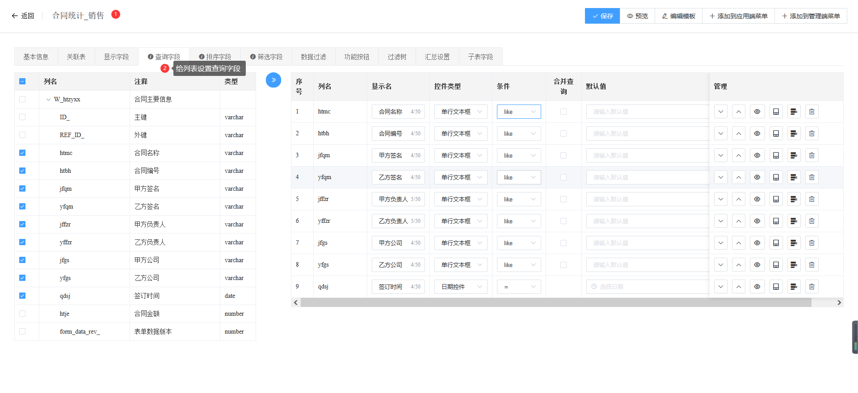The image size is (858, 393).
Task: Open the 排序字段 tab
Action: click(x=215, y=57)
